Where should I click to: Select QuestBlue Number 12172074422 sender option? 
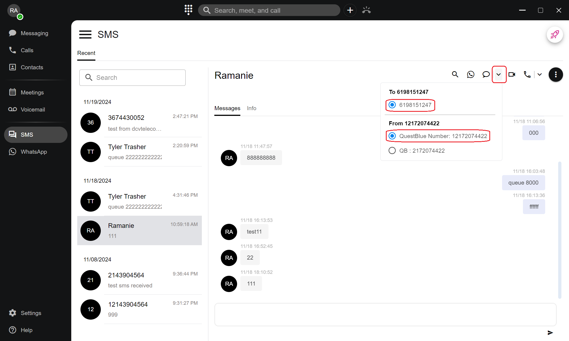[392, 136]
